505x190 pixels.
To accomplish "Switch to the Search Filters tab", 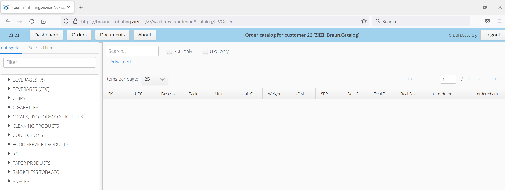I will pos(41,48).
